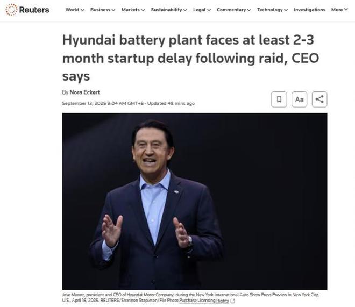Image resolution: width=355 pixels, height=307 pixels.
Task: Open the Technology dropdown
Action: 272,10
